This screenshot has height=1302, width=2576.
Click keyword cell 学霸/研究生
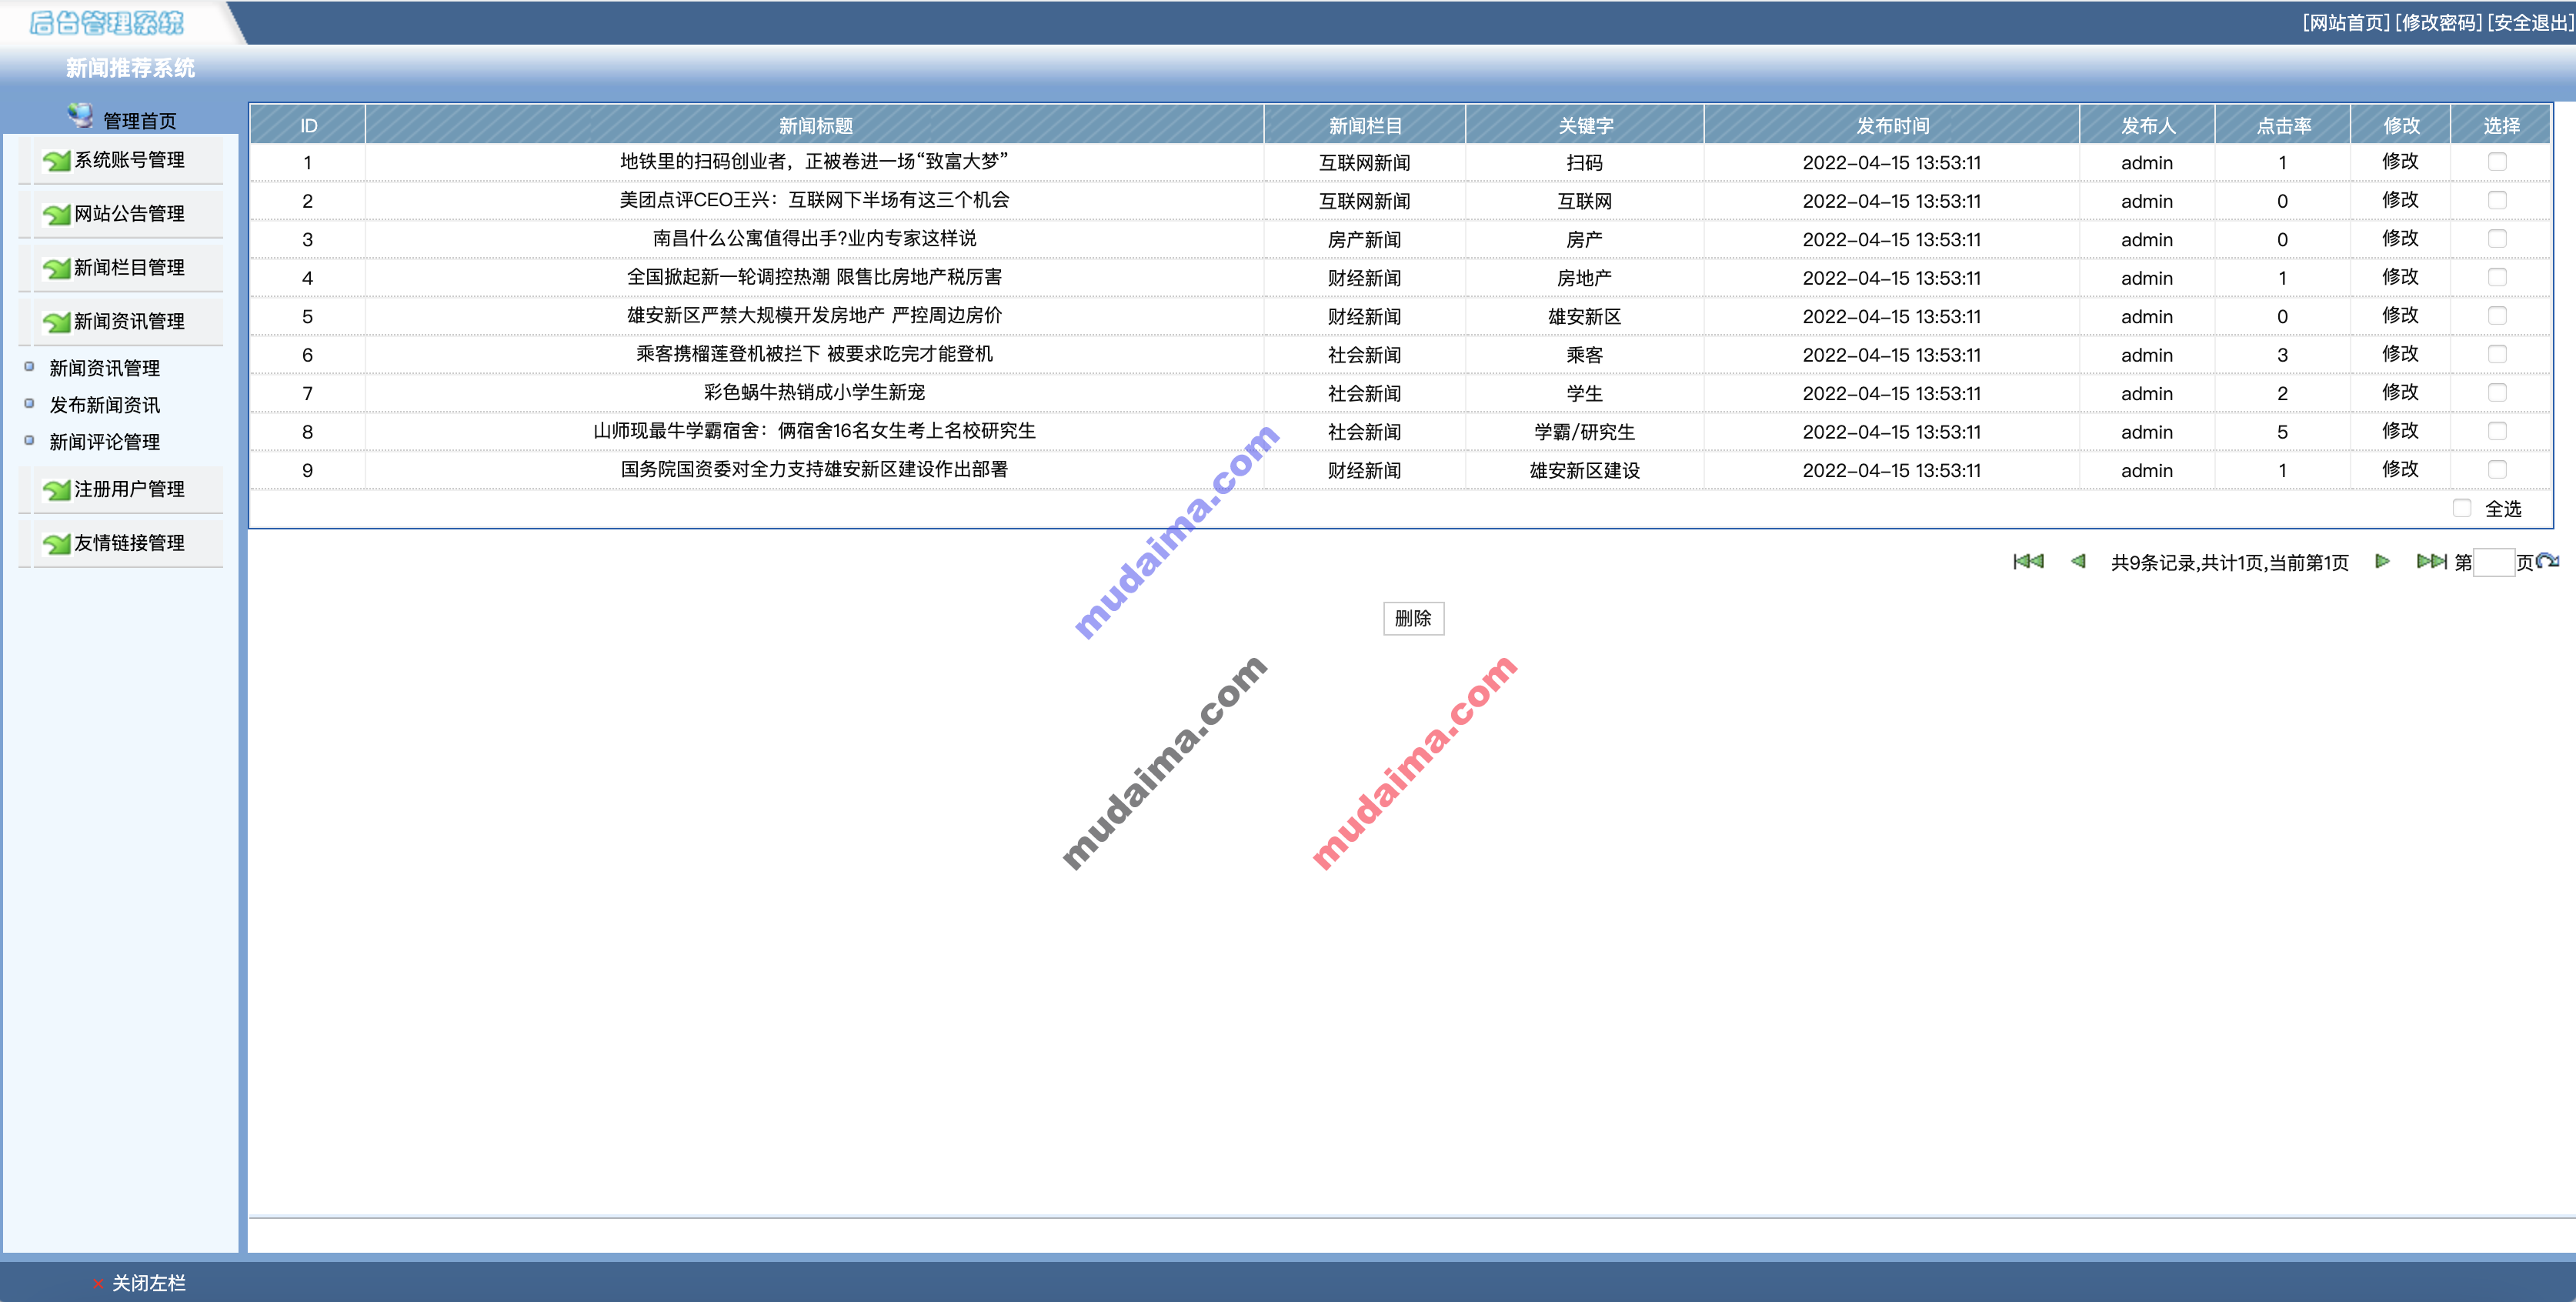[x=1584, y=432]
